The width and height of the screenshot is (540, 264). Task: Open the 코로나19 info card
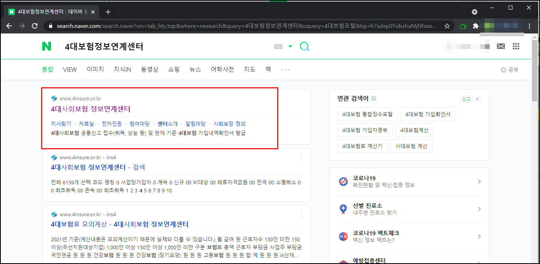click(409, 182)
